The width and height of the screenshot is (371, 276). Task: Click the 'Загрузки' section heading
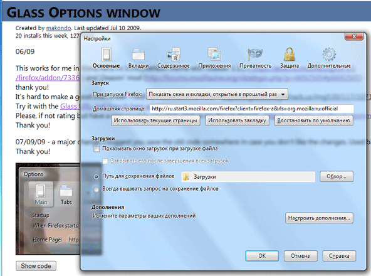(103, 139)
